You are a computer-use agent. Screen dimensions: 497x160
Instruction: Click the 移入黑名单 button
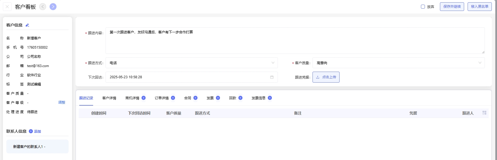coord(479,7)
